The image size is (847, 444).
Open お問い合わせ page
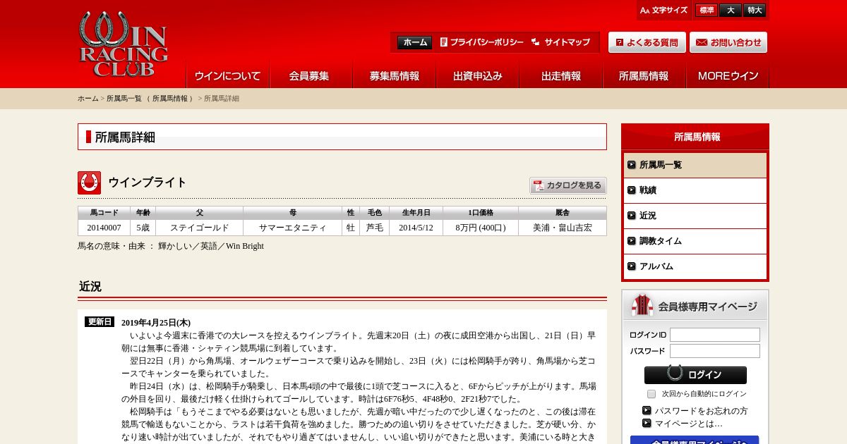(x=728, y=42)
